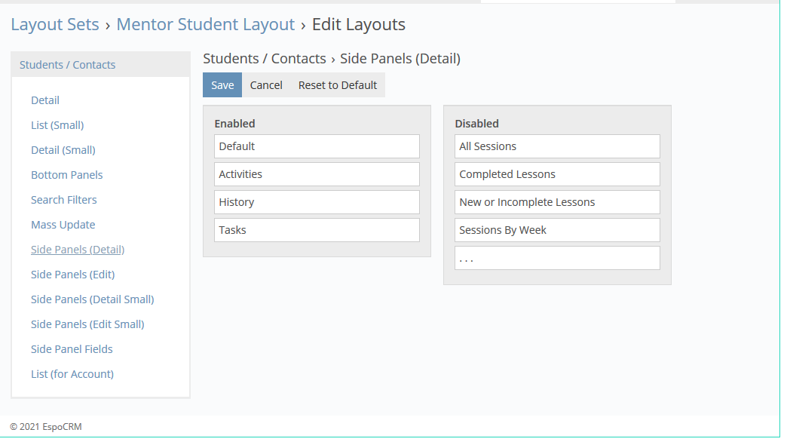
Task: Select All Sessions in Disabled list
Action: pyautogui.click(x=557, y=146)
